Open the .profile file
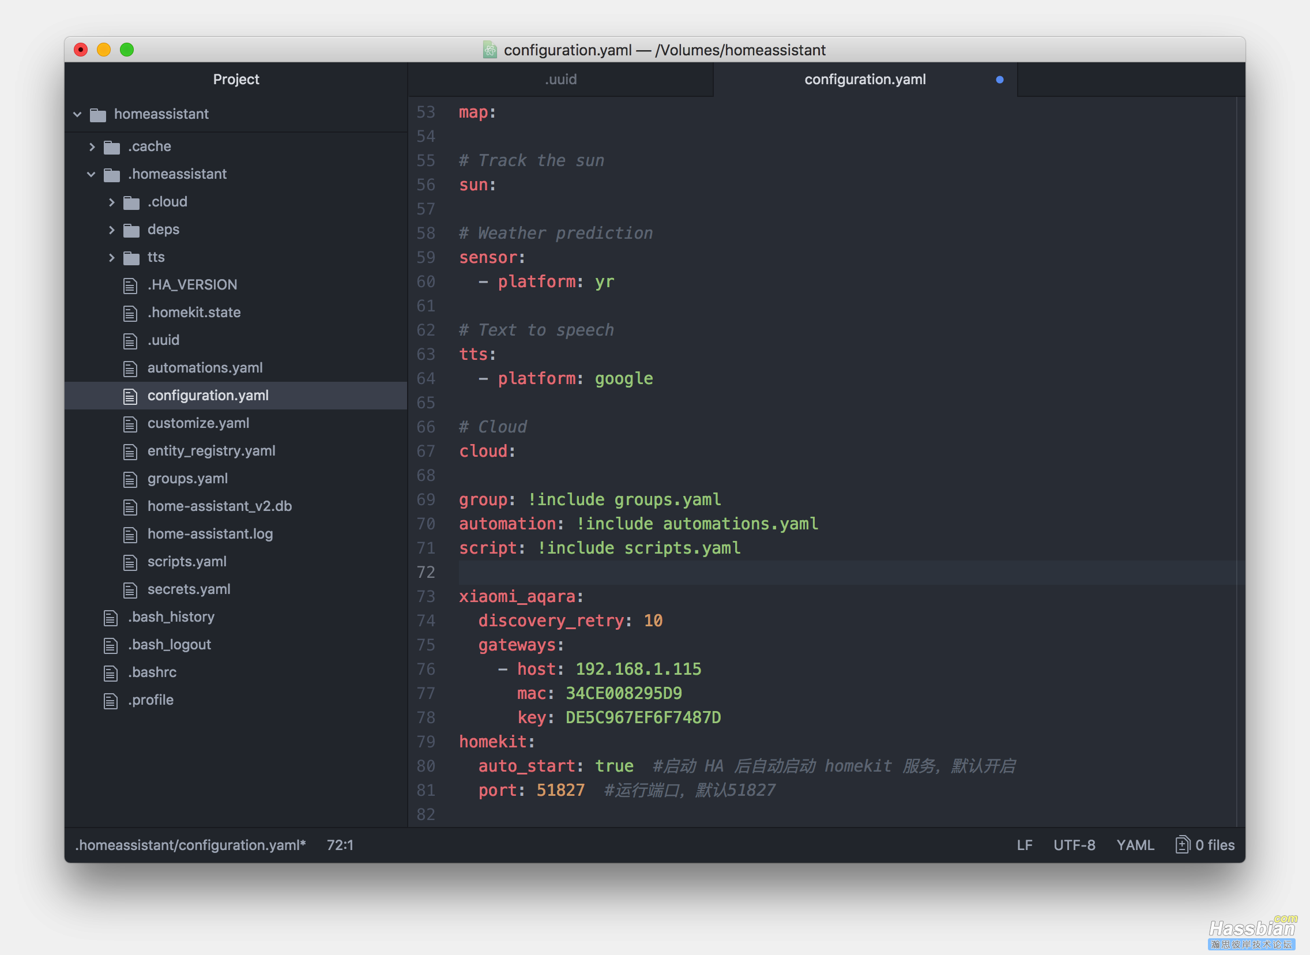Screen dimensions: 1310x955 pyautogui.click(x=150, y=700)
